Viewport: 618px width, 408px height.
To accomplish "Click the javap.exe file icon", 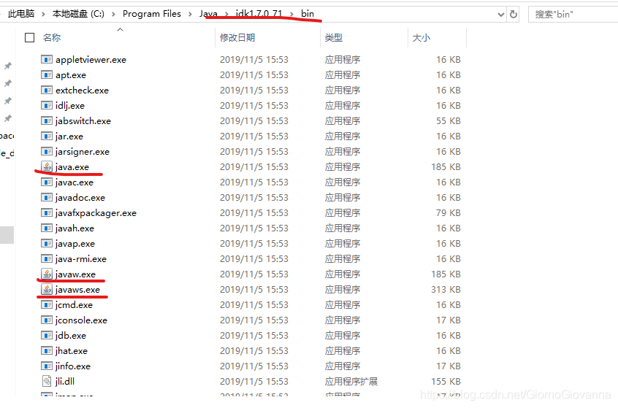I will (x=47, y=244).
